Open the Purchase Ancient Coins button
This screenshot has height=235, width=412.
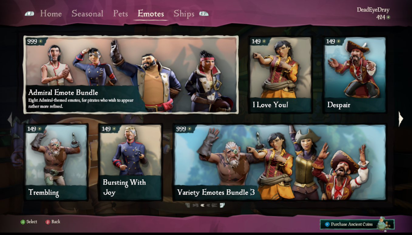(x=357, y=224)
